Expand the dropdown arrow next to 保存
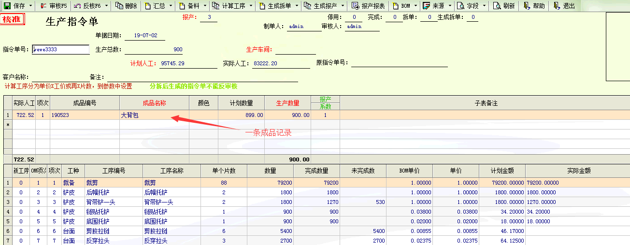This screenshot has width=630, height=245. [x=31, y=6]
